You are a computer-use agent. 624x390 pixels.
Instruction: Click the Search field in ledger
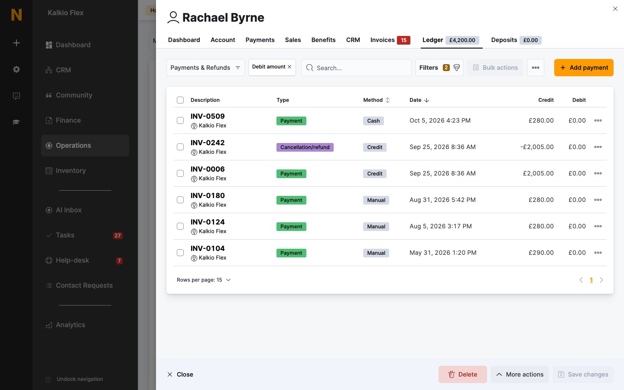(356, 68)
